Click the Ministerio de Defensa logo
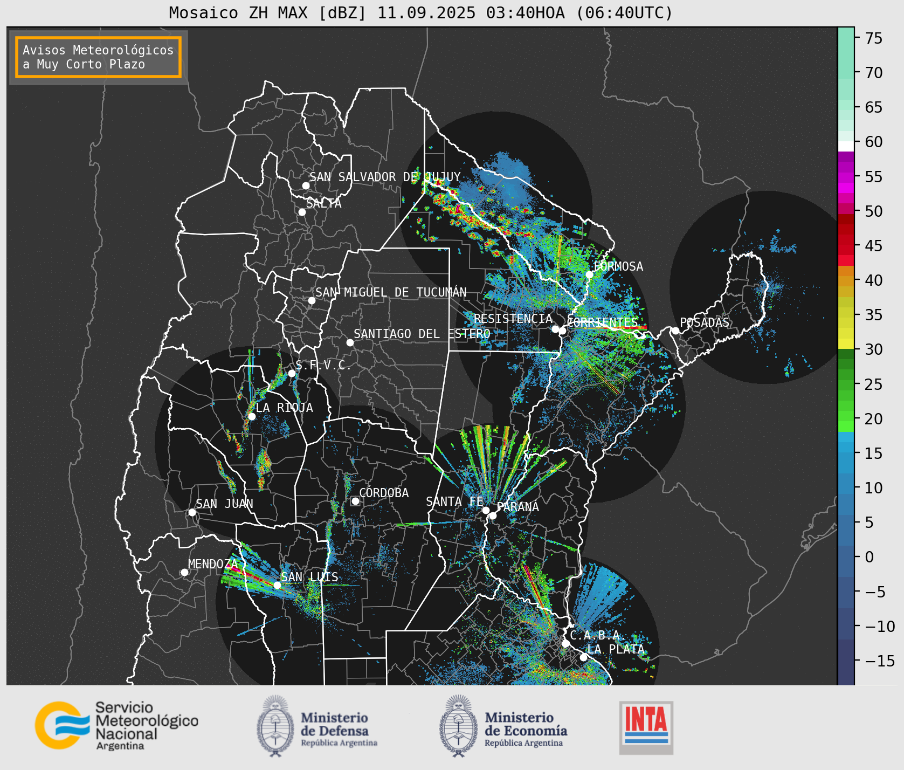The width and height of the screenshot is (904, 770). (317, 726)
